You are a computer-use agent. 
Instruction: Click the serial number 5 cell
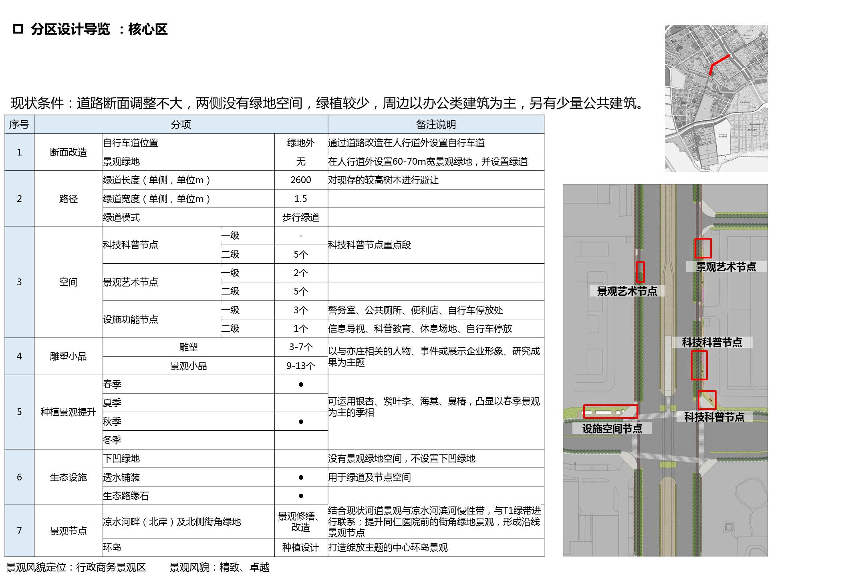click(x=19, y=412)
